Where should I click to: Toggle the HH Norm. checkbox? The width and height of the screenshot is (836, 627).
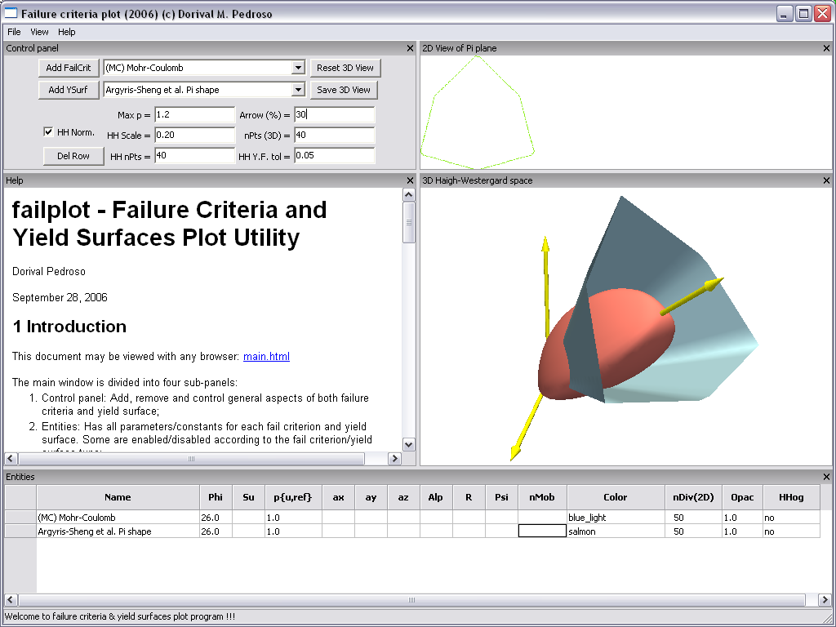pyautogui.click(x=48, y=131)
